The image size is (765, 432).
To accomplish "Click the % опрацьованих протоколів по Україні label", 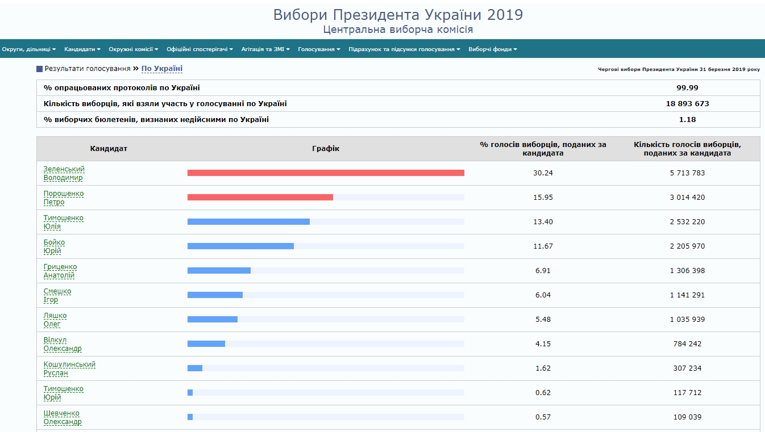I will 122,88.
